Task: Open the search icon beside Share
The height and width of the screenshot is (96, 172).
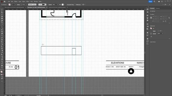Action: pos(155,2)
